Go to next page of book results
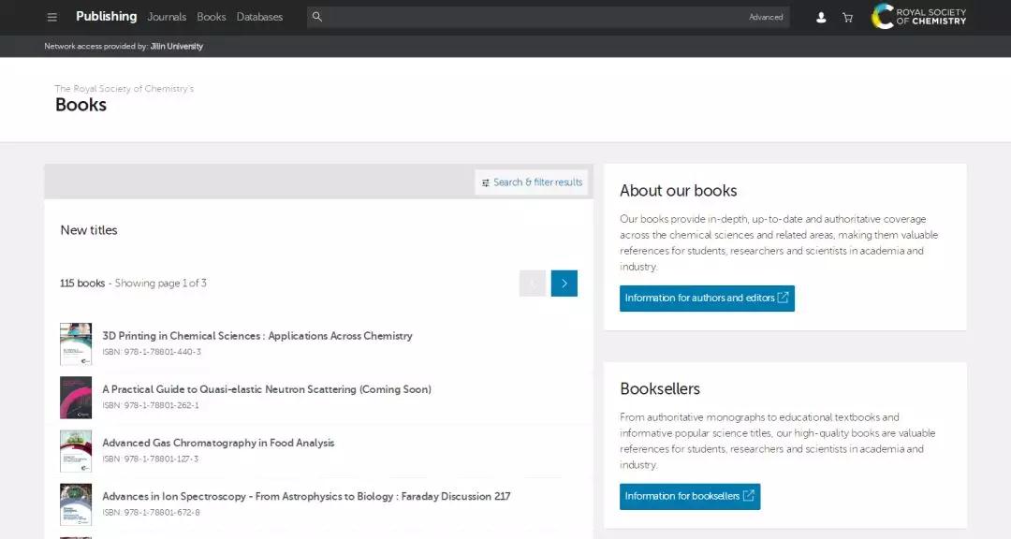This screenshot has width=1011, height=539. point(564,284)
